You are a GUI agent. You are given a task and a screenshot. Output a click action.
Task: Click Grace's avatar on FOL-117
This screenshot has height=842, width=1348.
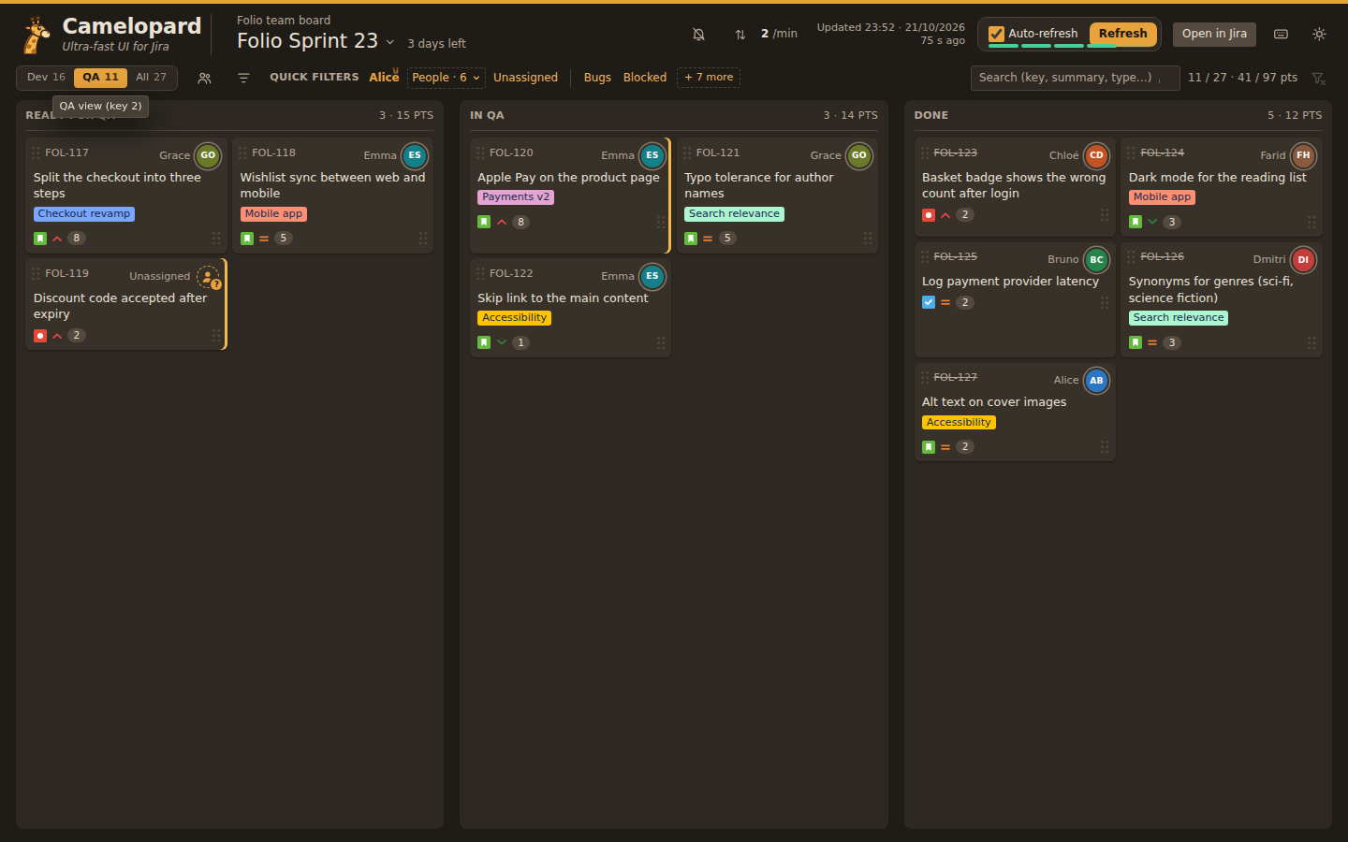pyautogui.click(x=208, y=155)
